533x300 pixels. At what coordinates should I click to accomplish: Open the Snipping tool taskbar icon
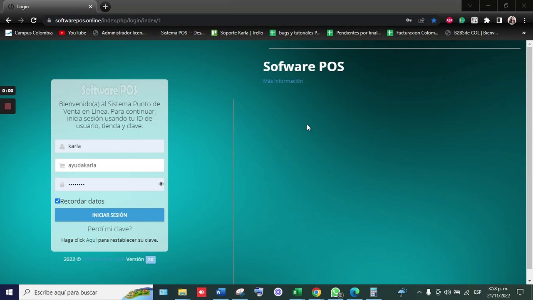pyautogui.click(x=240, y=292)
